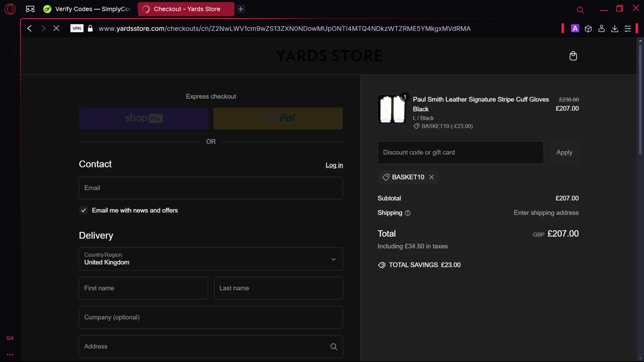Screen dimensions: 644x362
Task: Pay with Shop Pay express button
Action: pyautogui.click(x=144, y=118)
